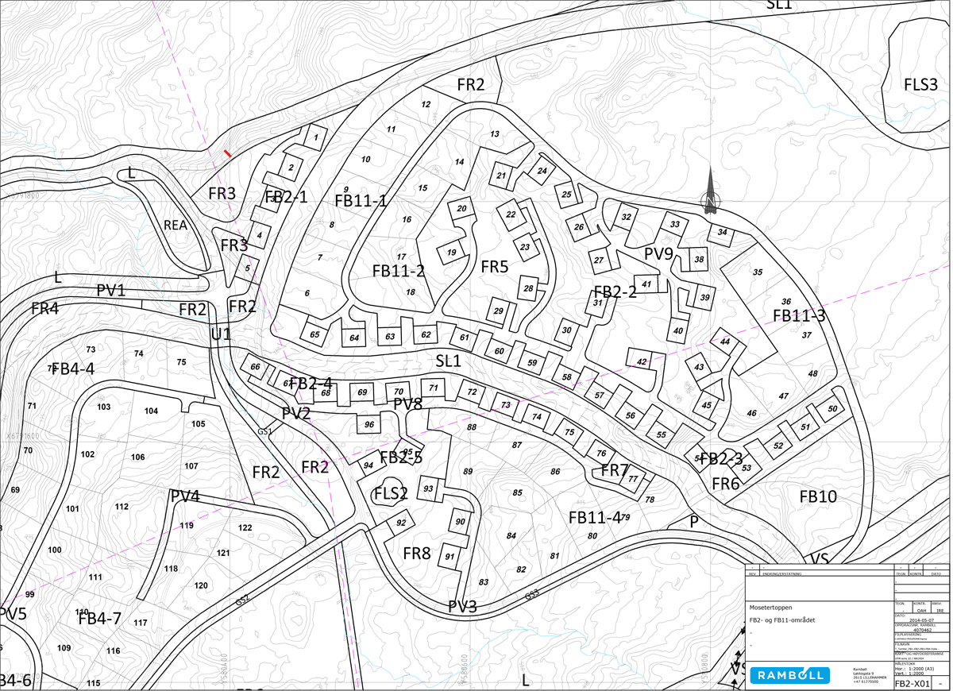The width and height of the screenshot is (953, 691).
Task: Click the FR6 area label
Action: point(726,484)
